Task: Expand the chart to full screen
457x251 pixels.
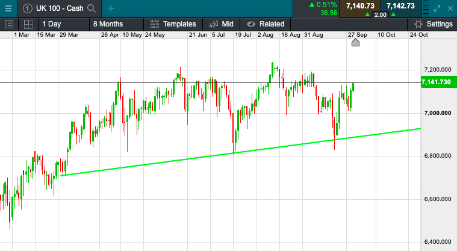Action: pos(437,8)
